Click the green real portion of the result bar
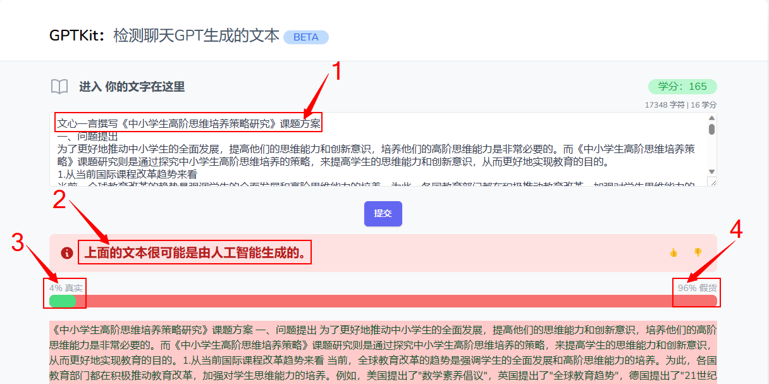The height and width of the screenshot is (384, 769). [62, 301]
